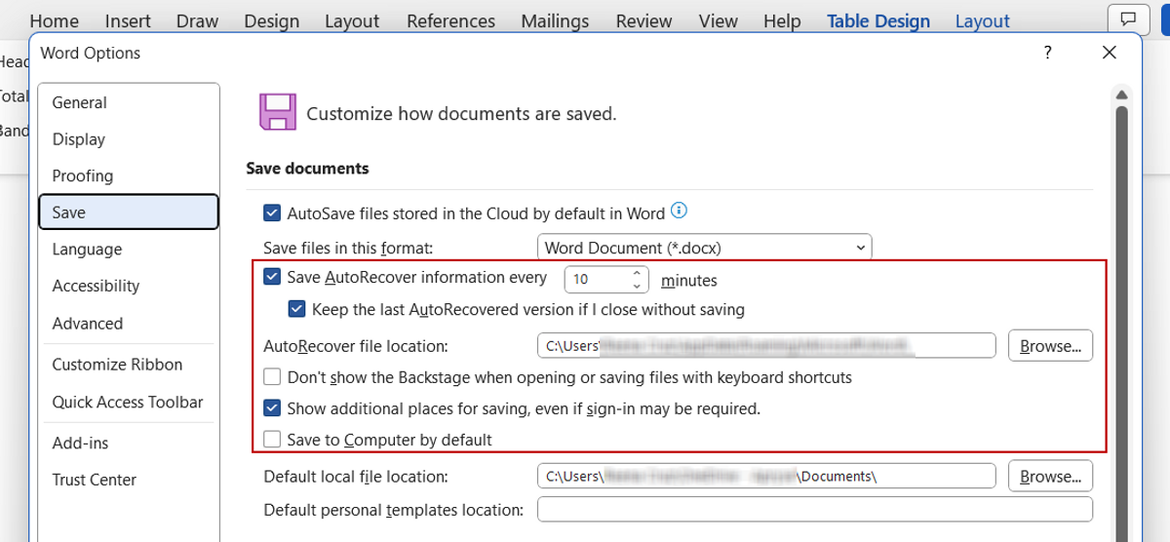Screen dimensions: 1170x542
Task: Close the Word Options dialog
Action: (1109, 54)
